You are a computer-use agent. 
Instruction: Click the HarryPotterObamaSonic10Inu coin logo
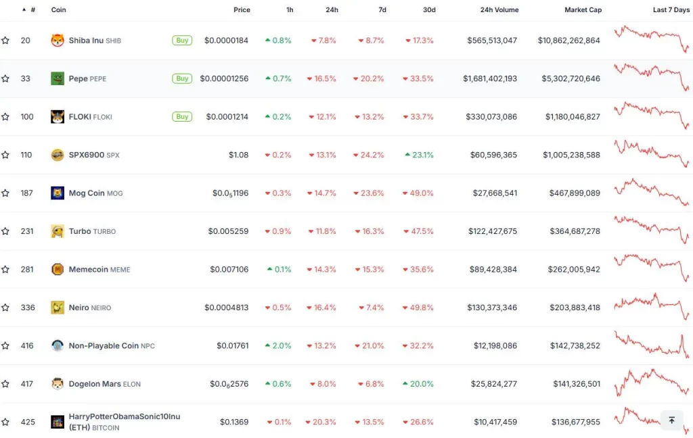pyautogui.click(x=58, y=422)
